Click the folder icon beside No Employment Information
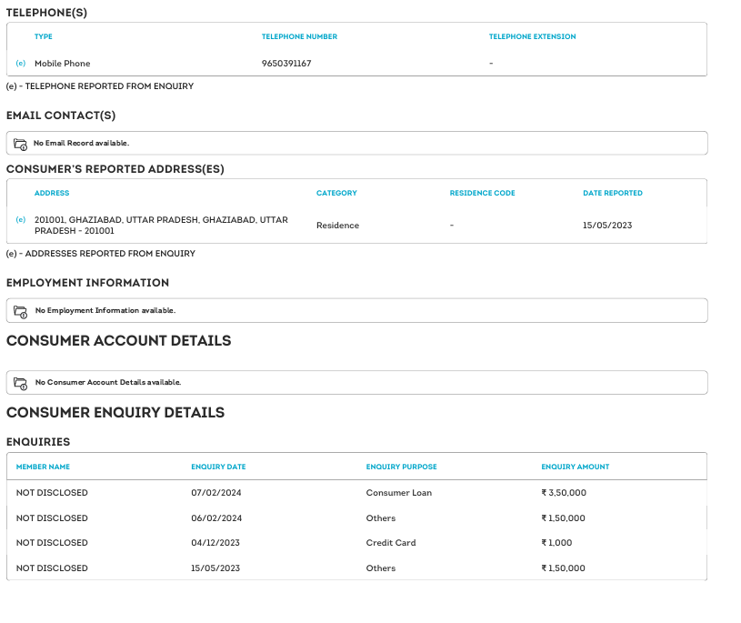741x623 pixels. coord(21,311)
